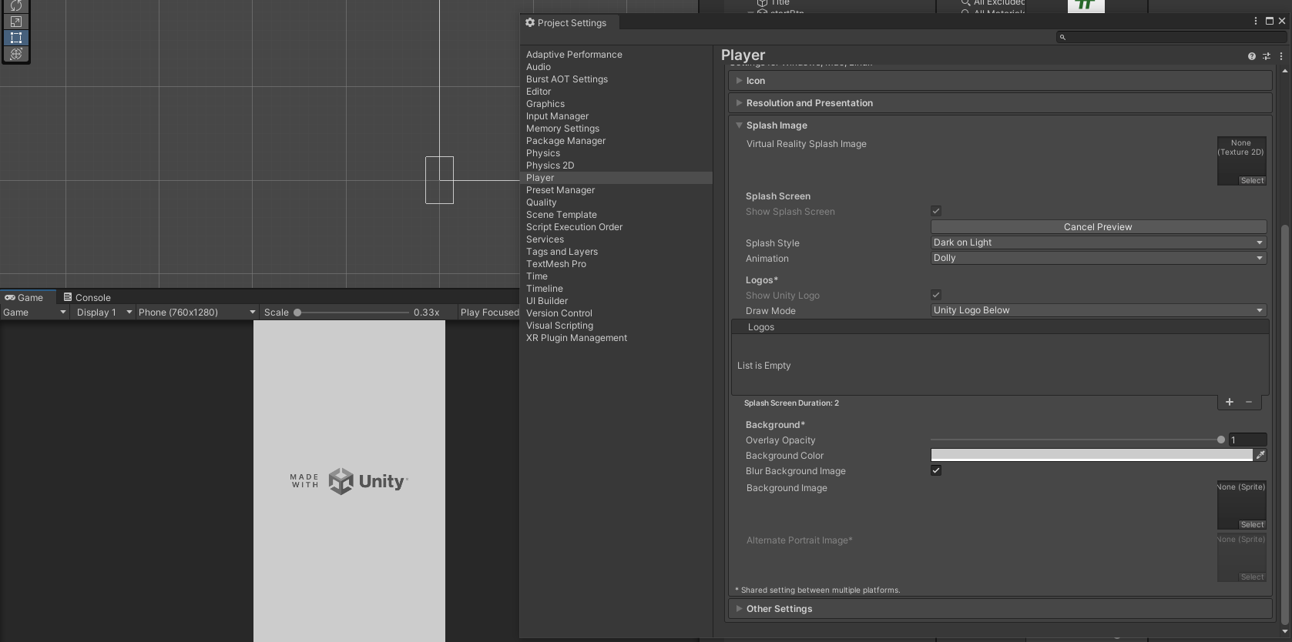Screen dimensions: 1292x642
Task: Open the Draw Mode dropdown
Action: coord(1099,310)
